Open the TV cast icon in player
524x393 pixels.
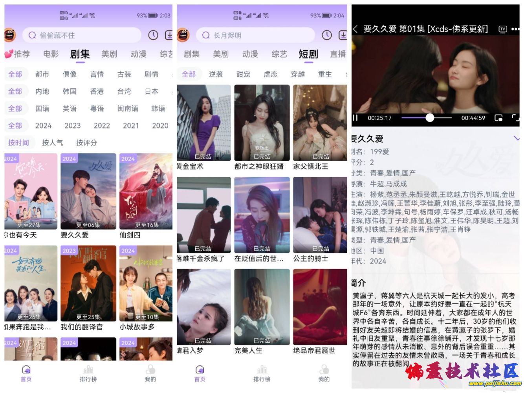[502, 29]
